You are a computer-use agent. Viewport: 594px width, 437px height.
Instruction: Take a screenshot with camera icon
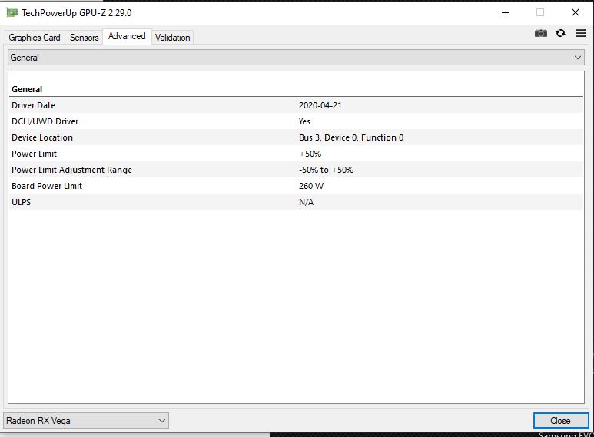pos(540,33)
